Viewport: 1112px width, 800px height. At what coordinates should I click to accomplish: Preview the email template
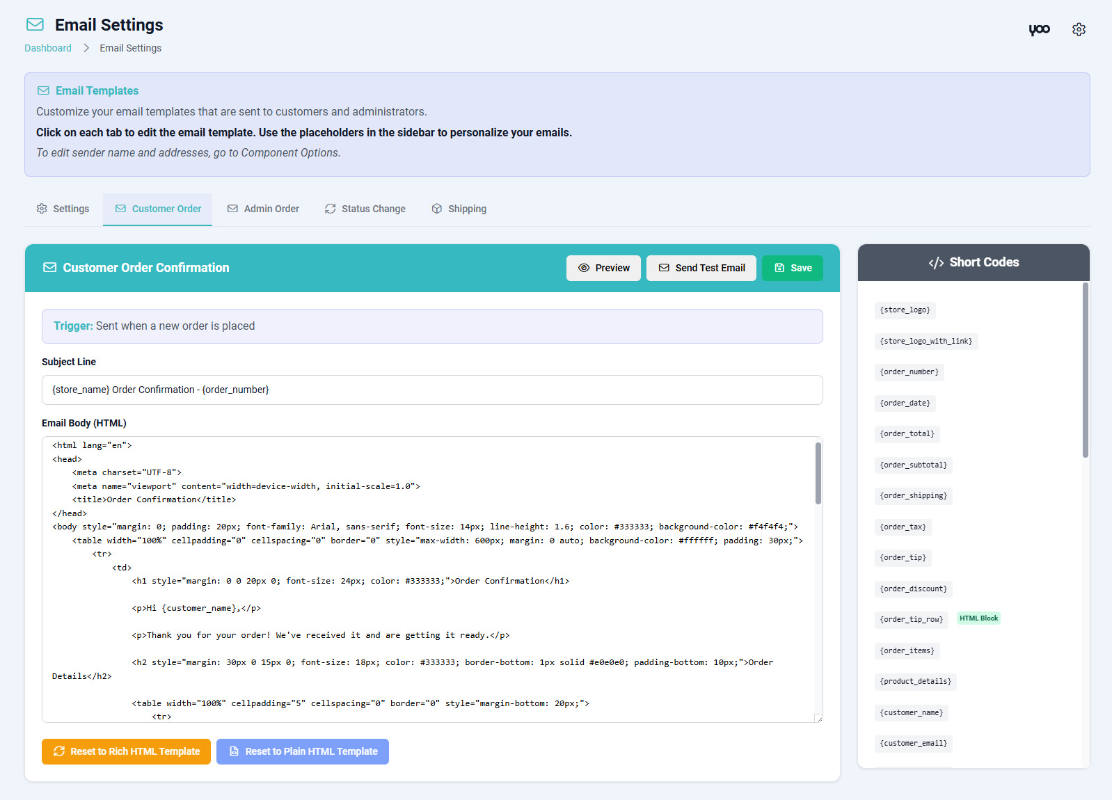click(x=603, y=269)
